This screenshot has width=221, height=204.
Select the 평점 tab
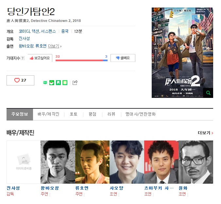click(93, 114)
